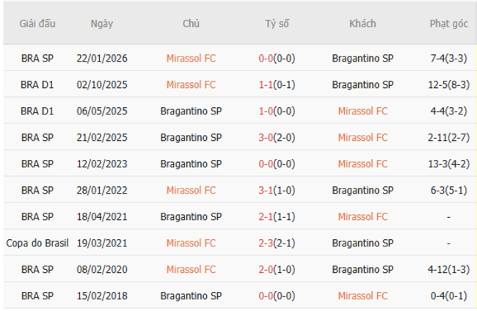Open the 2-1 score on 18/04/2021
477x311 pixels.
266,216
